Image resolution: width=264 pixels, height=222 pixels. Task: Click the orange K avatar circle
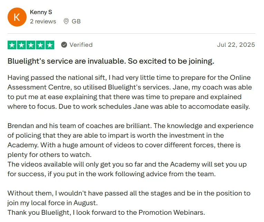tap(17, 17)
